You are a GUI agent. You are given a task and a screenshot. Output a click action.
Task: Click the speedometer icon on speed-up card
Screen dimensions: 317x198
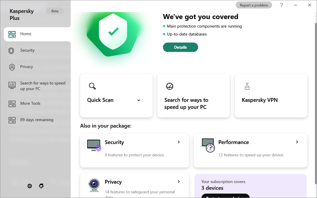coord(170,86)
